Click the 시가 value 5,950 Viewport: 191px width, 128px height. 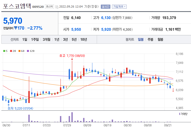coord(76,30)
